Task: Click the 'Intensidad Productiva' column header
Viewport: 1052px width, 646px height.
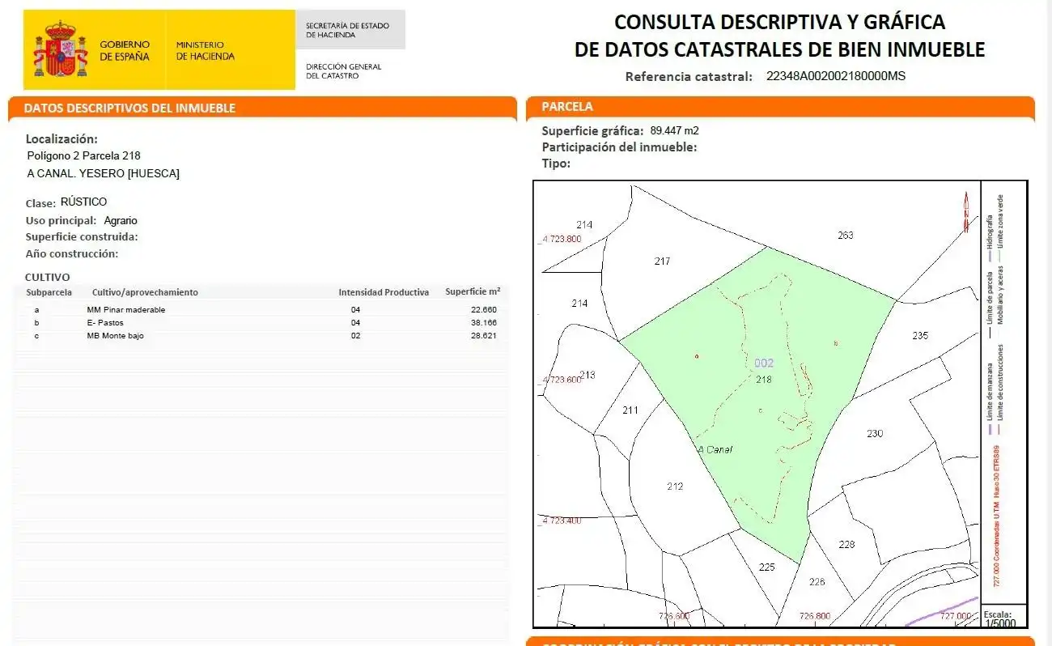Action: (x=384, y=292)
